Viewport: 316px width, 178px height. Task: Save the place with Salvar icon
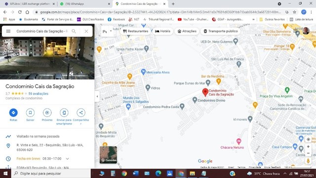[x=30, y=113]
